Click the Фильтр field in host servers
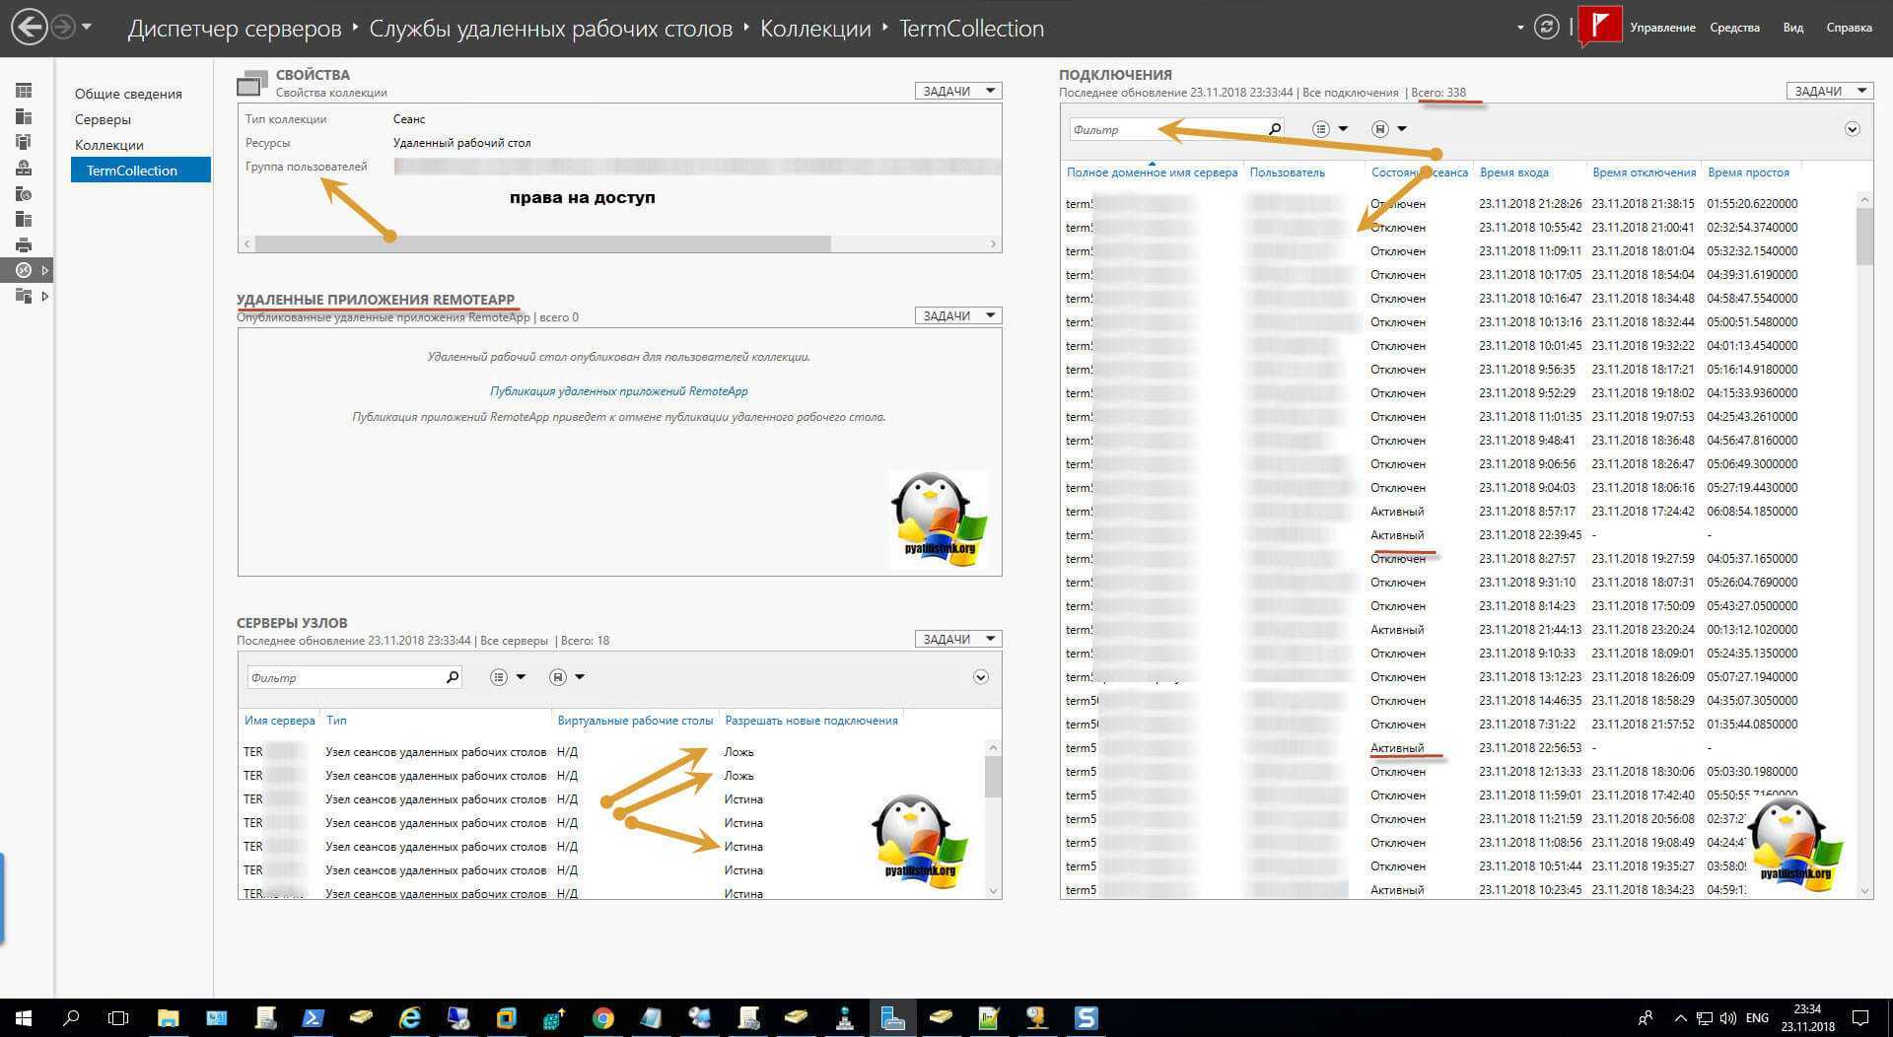1893x1037 pixels. click(x=343, y=677)
